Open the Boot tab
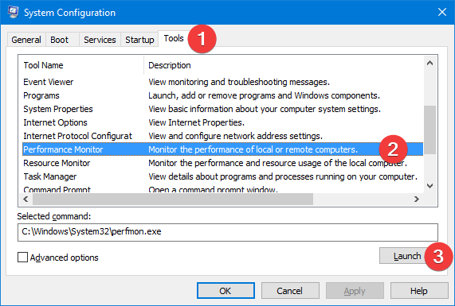The width and height of the screenshot is (455, 306). (60, 40)
